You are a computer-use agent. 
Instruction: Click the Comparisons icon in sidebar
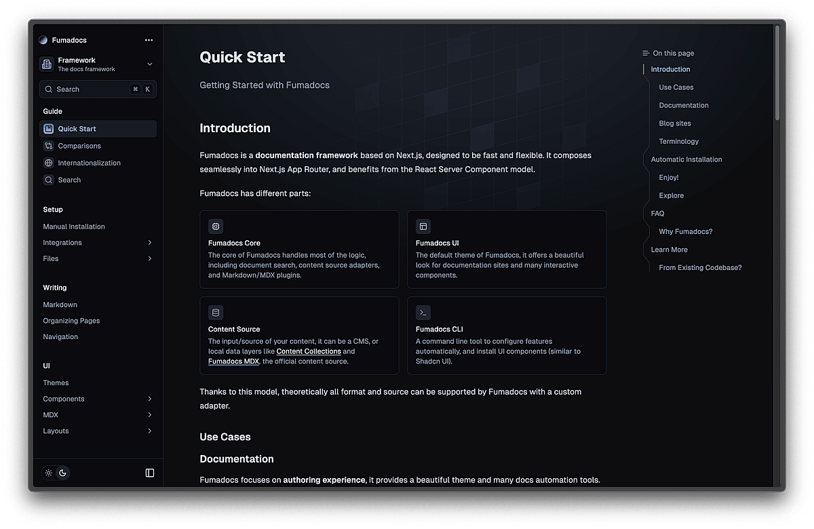pos(49,146)
